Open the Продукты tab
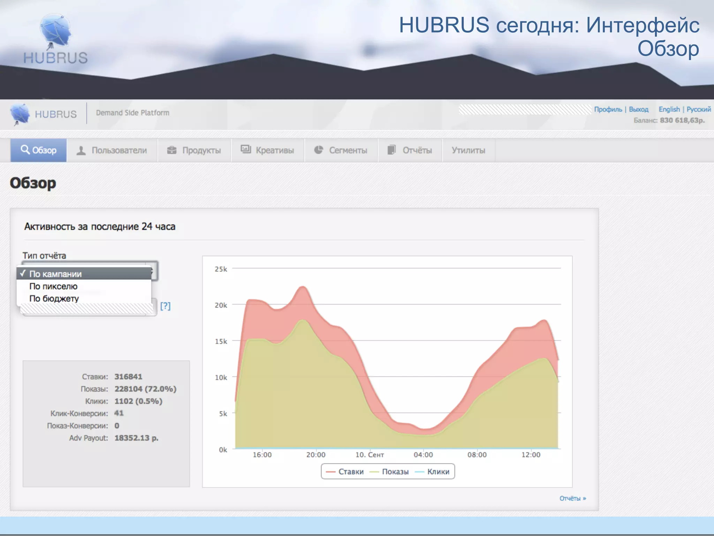 tap(194, 150)
